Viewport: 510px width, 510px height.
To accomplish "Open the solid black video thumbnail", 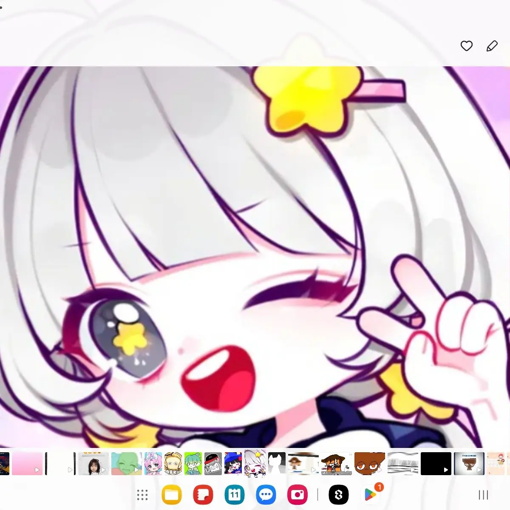I will [x=436, y=463].
